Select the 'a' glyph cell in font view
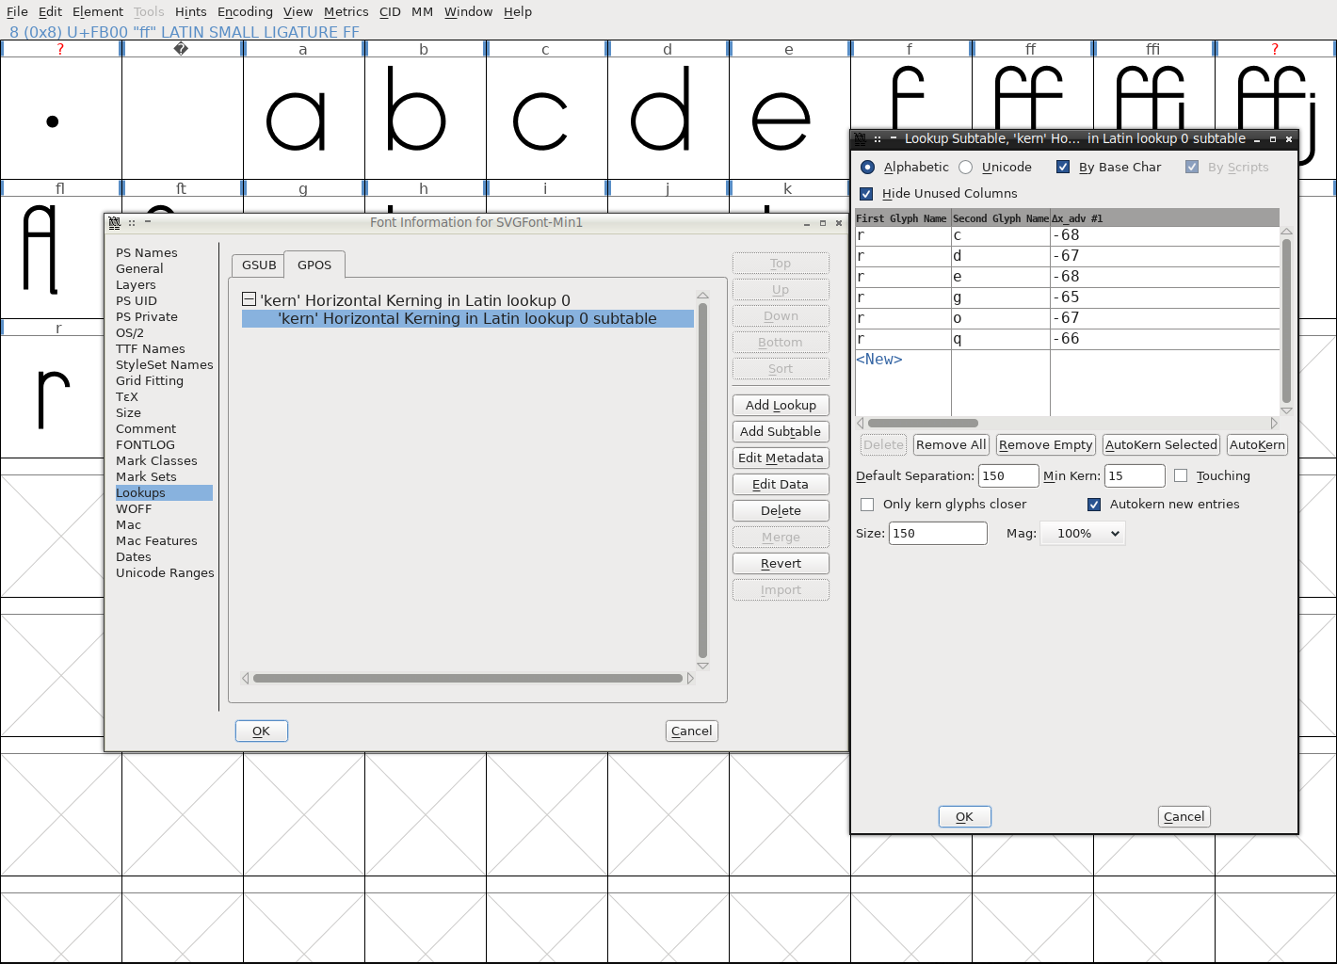Screen dimensions: 1337x964 coord(304,118)
